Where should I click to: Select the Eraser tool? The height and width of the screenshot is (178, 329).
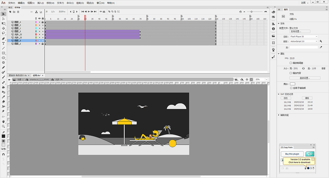tap(3, 102)
